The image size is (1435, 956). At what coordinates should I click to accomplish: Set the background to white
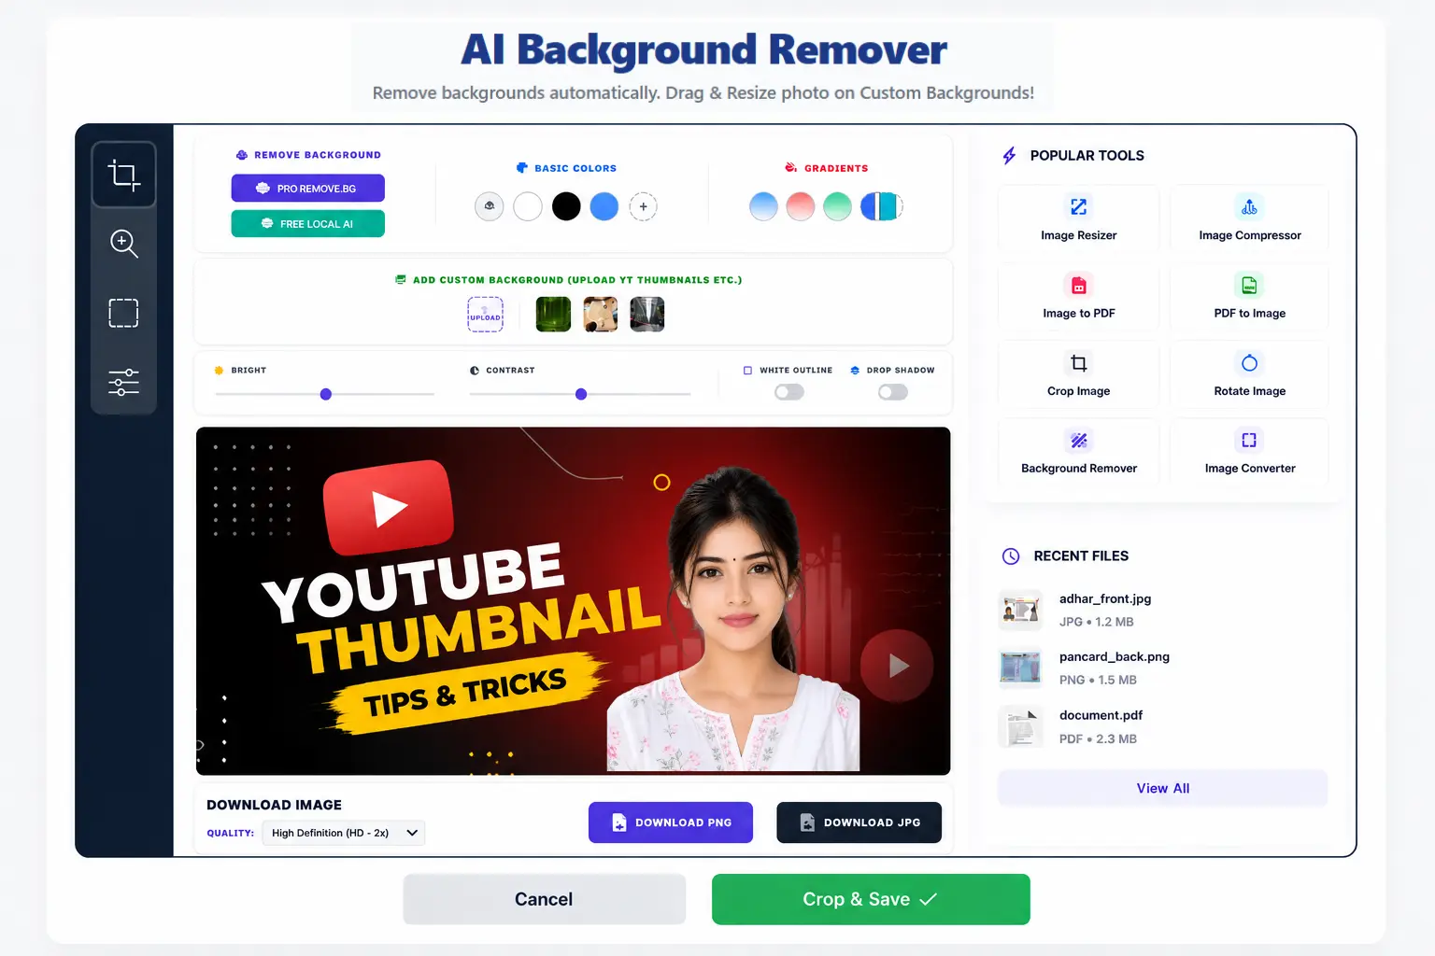(528, 206)
